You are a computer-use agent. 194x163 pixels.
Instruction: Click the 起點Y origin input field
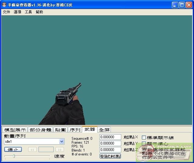point(110,143)
